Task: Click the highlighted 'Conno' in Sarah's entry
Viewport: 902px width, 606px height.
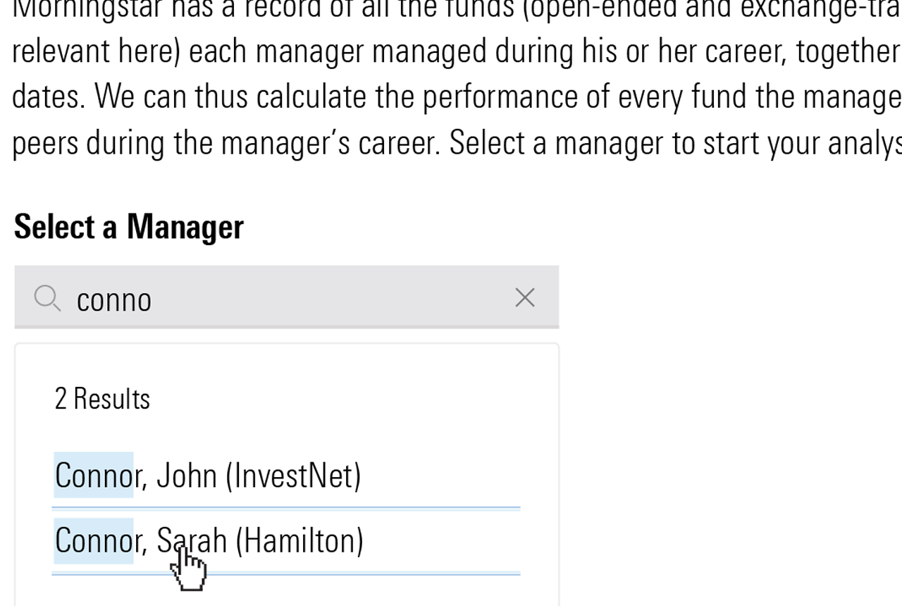Action: [x=94, y=541]
